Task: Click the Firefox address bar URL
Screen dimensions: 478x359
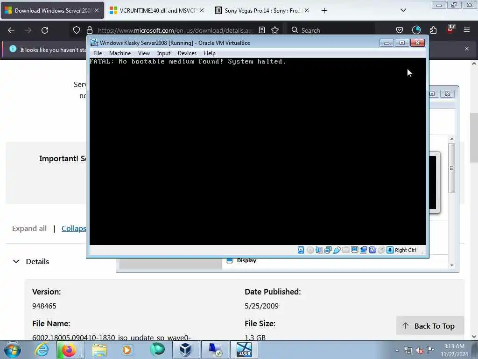Action: pos(176,30)
